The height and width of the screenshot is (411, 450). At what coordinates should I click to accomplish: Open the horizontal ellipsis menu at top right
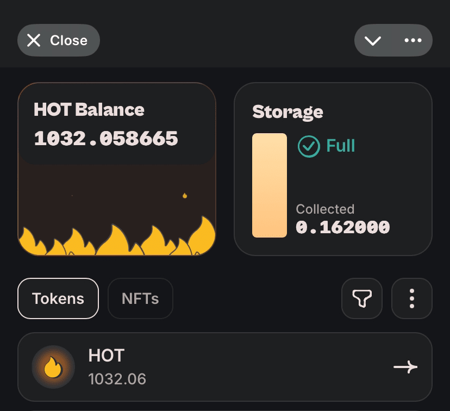(x=414, y=40)
